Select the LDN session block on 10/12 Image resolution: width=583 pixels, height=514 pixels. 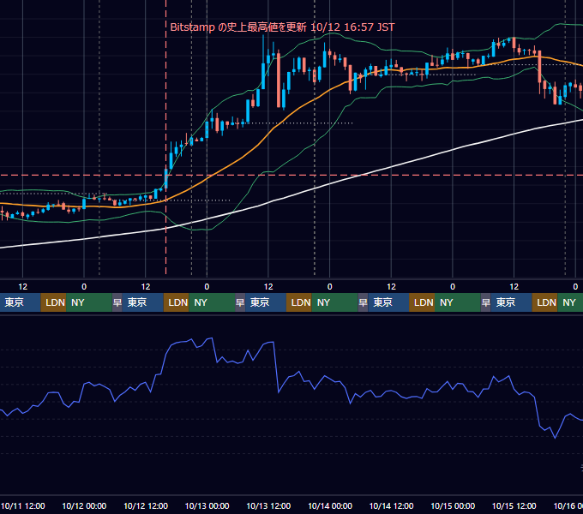(x=177, y=302)
